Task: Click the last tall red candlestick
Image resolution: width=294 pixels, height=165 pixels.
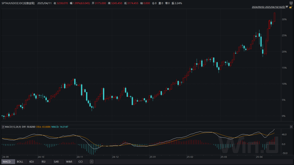Action: [x=274, y=17]
